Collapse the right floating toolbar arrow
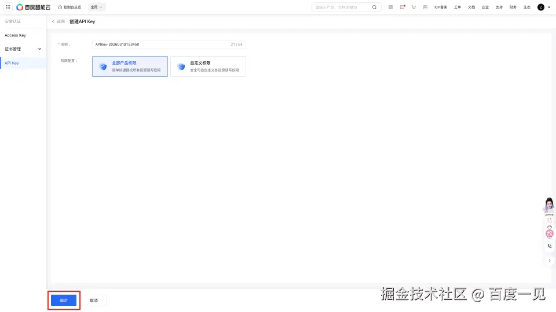The image size is (556, 312). (x=550, y=261)
